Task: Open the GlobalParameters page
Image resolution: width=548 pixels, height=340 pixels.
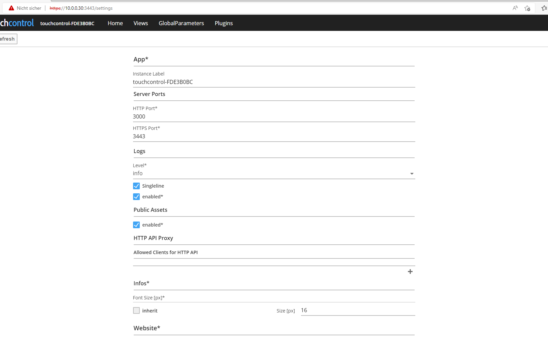Action: point(181,23)
